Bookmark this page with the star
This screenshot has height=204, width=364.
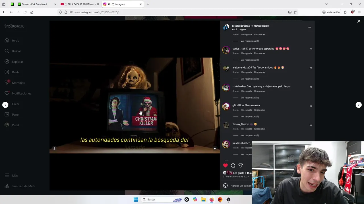[295, 12]
